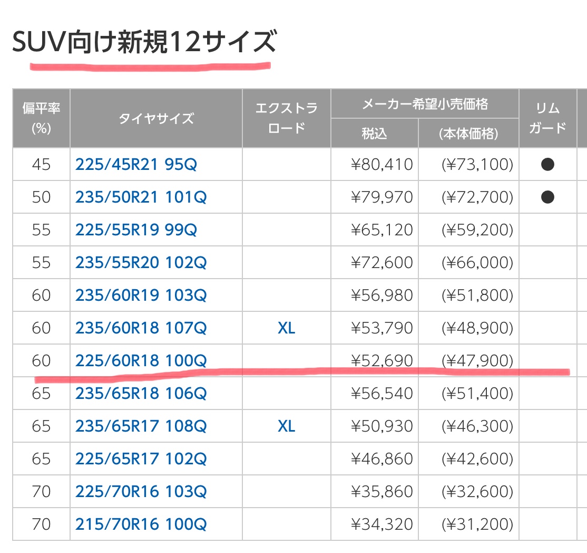This screenshot has height=553, width=587.
Task: Click the XL label in the 235/65R17 row
Action: (x=287, y=426)
